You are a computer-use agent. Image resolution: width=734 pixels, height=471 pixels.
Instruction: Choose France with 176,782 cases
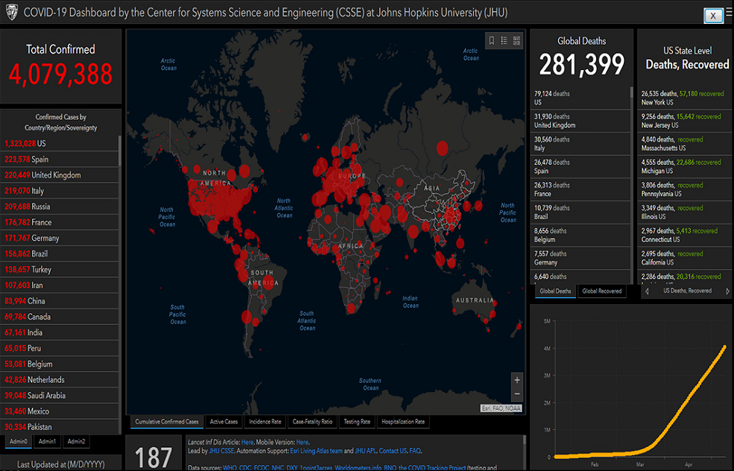point(60,222)
